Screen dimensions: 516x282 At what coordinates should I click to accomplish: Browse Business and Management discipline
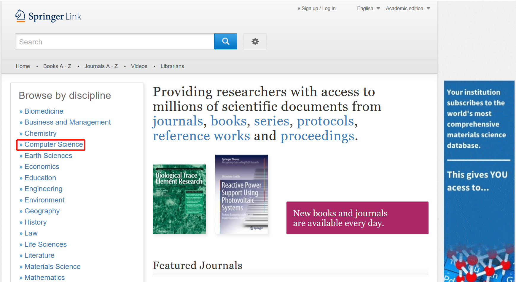pyautogui.click(x=68, y=122)
